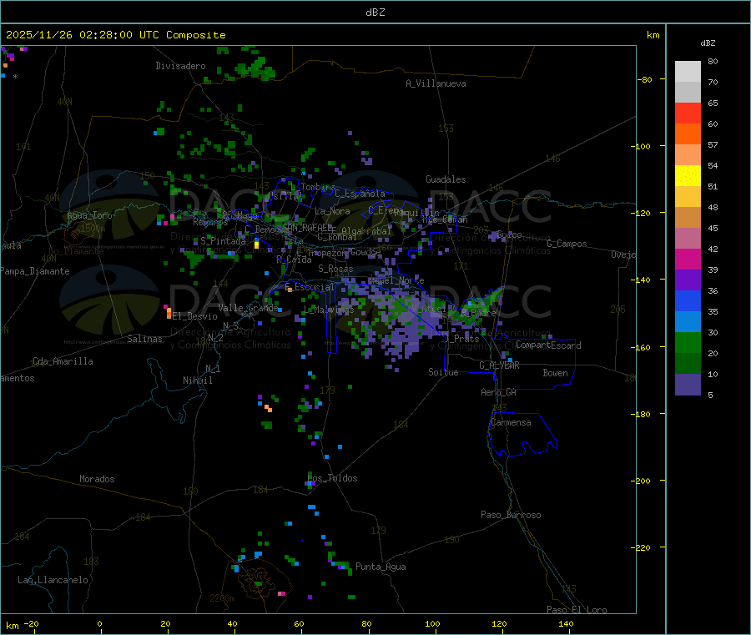
Task: Click the El_Desvio map label
Action: tap(195, 316)
